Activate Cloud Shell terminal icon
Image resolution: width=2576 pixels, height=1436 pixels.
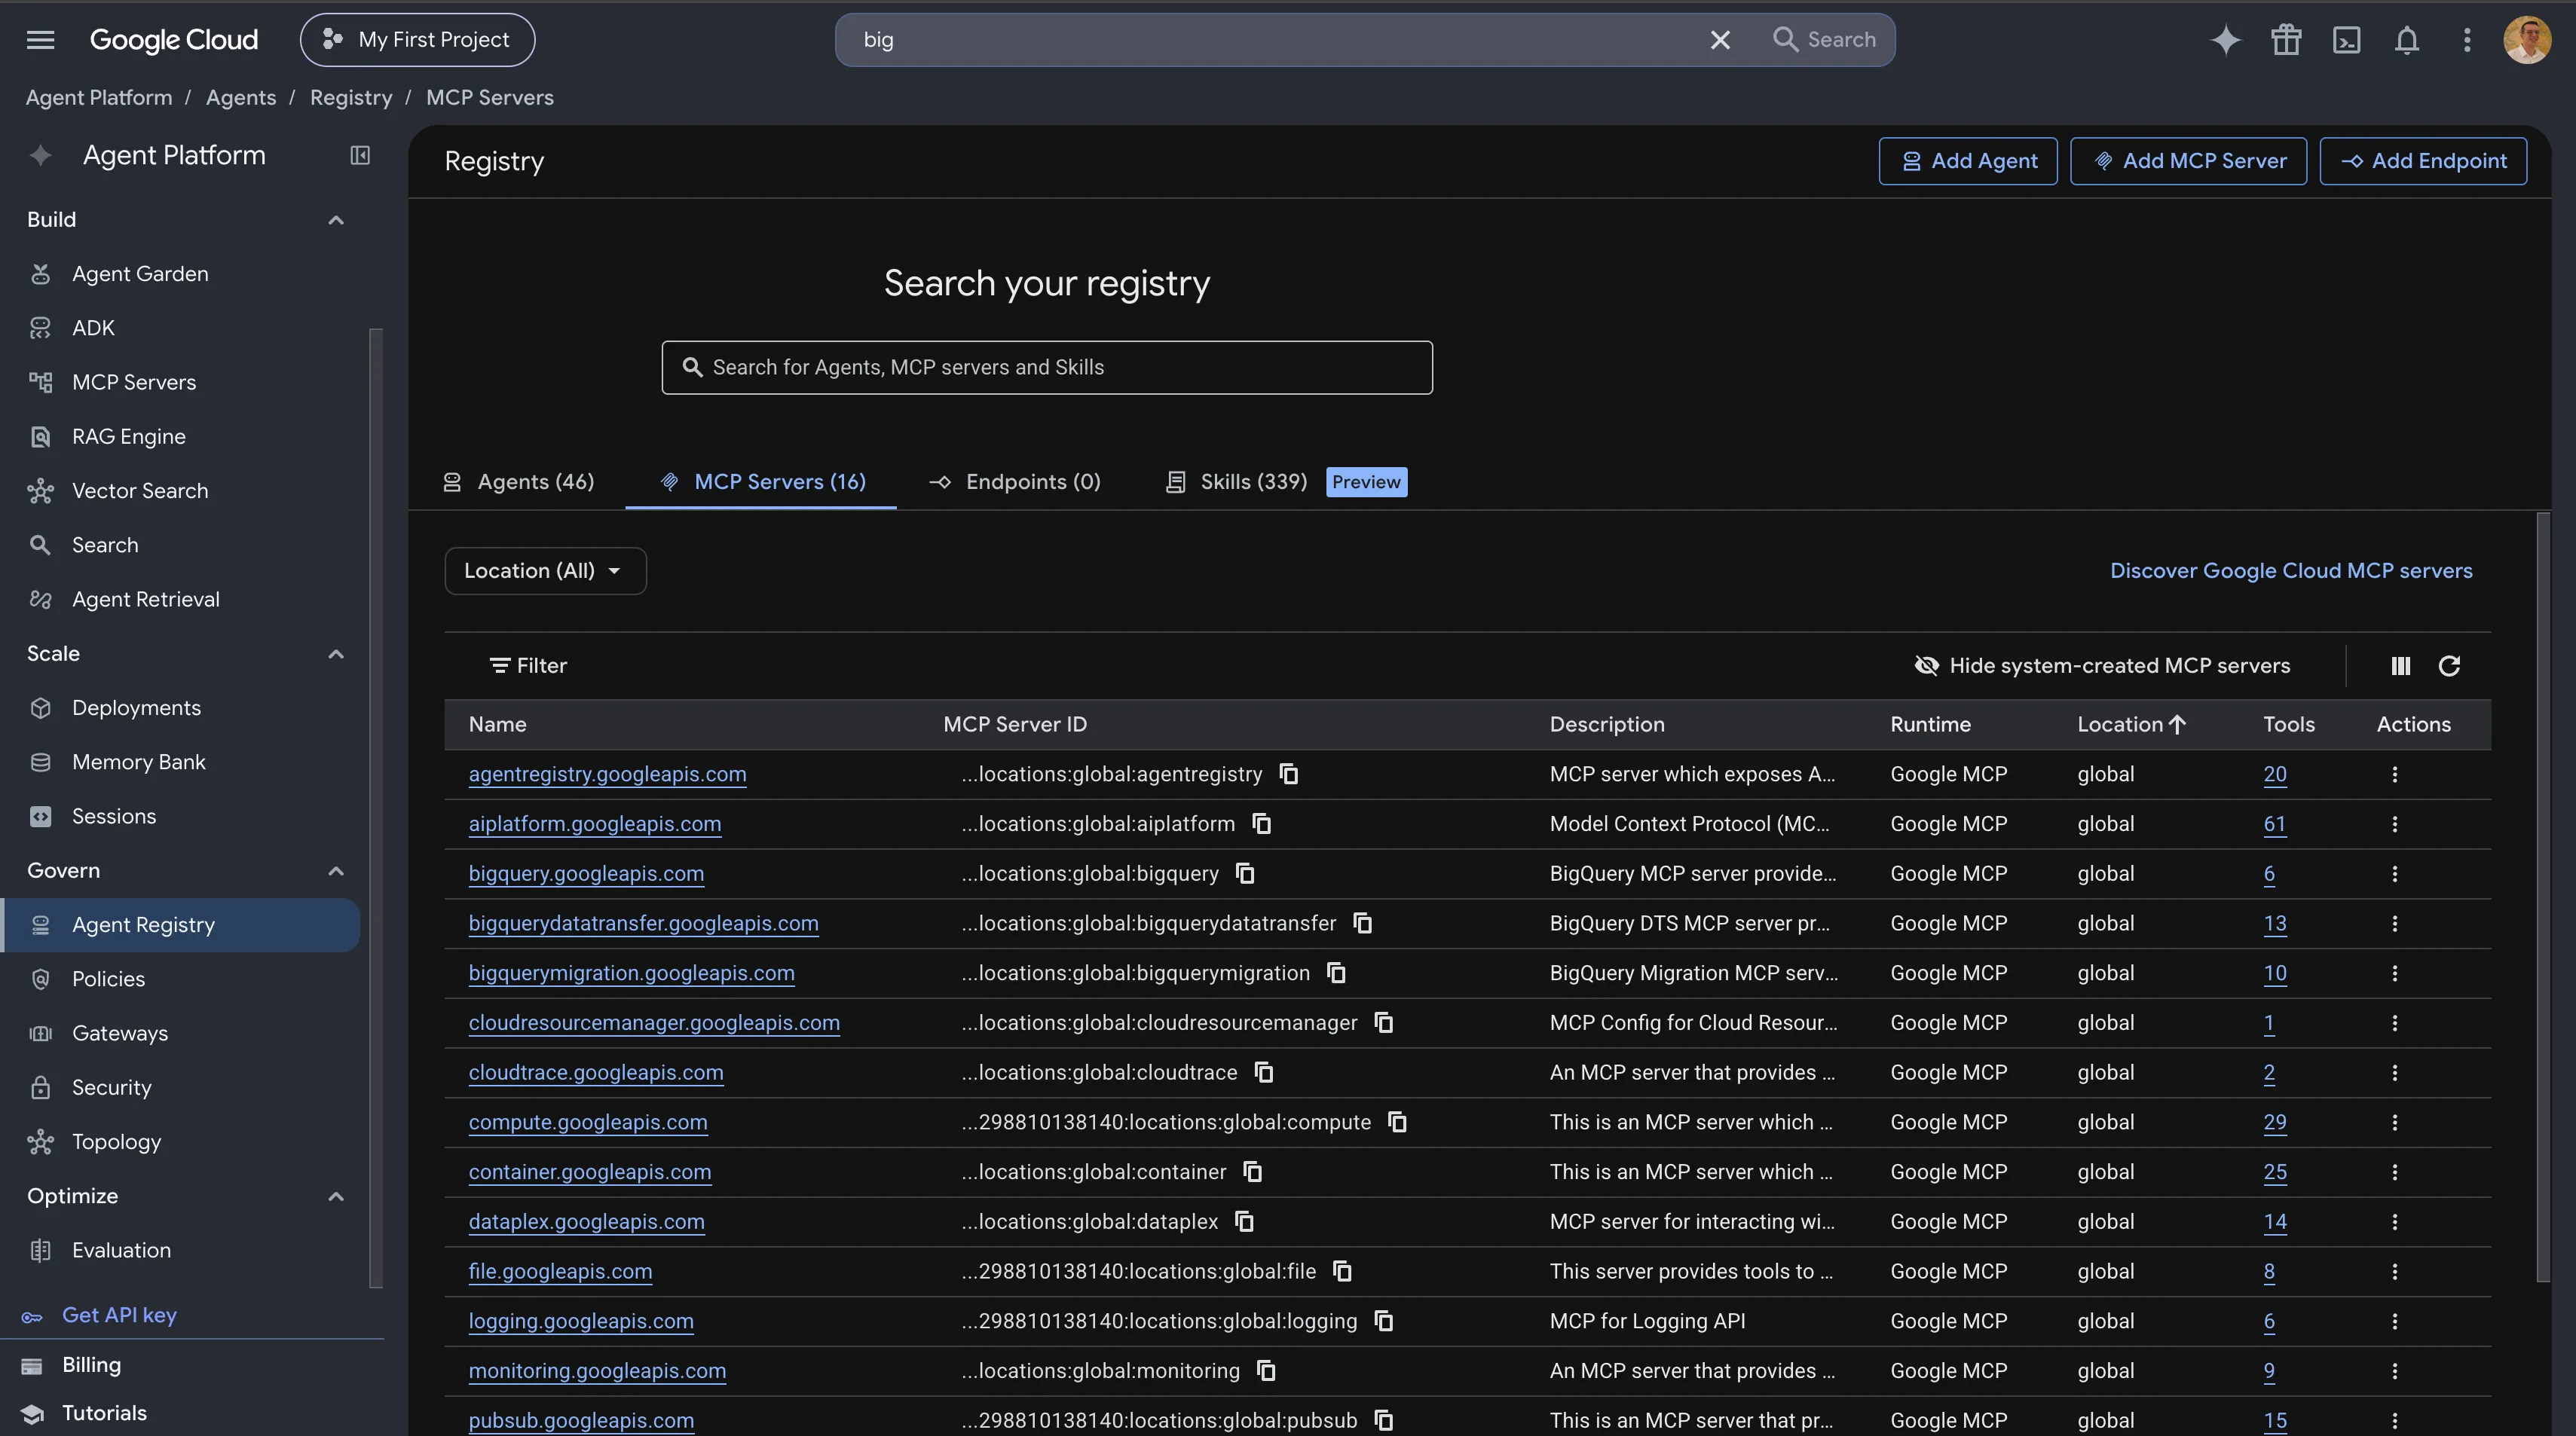2346,40
